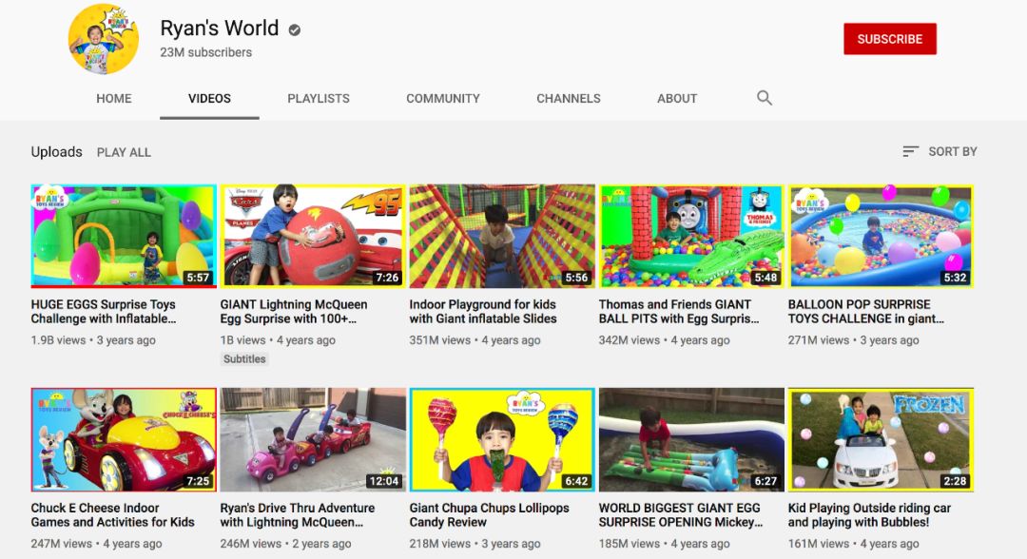Click the channel search magnifier icon
Image resolution: width=1027 pixels, height=559 pixels.
(x=764, y=98)
